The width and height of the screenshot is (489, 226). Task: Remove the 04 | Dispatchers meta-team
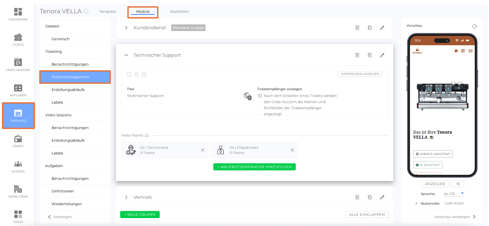click(x=292, y=150)
